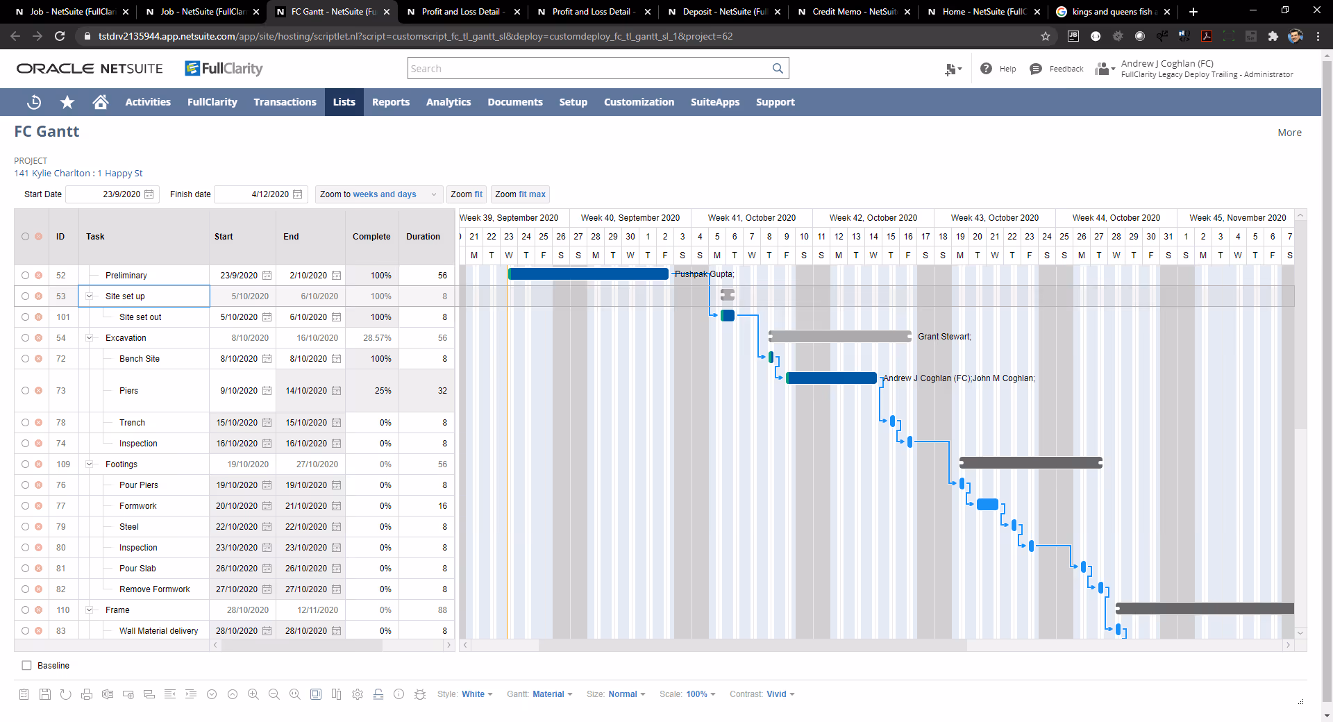Click the Feedback link
The image size is (1333, 722).
1066,69
